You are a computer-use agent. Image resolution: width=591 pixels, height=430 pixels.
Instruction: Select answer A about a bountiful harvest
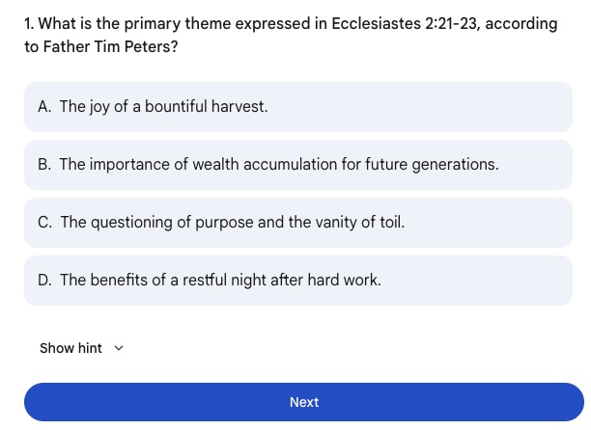[297, 107]
